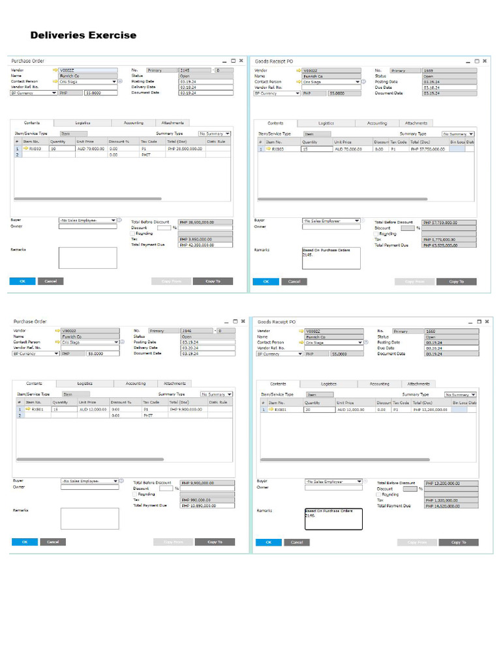Image resolution: width=501 pixels, height=668 pixels.
Task: Click contact person info icon in Purchase Order 2145
Action: (x=120, y=82)
